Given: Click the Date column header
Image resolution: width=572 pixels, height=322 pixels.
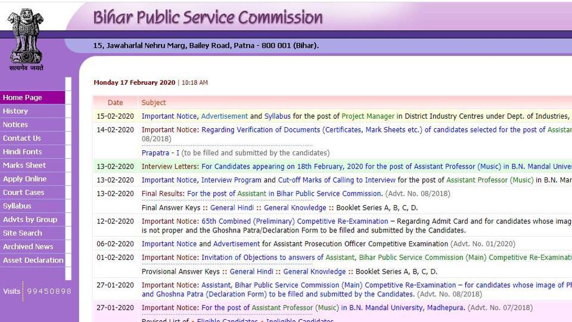Looking at the screenshot, I should 115,103.
